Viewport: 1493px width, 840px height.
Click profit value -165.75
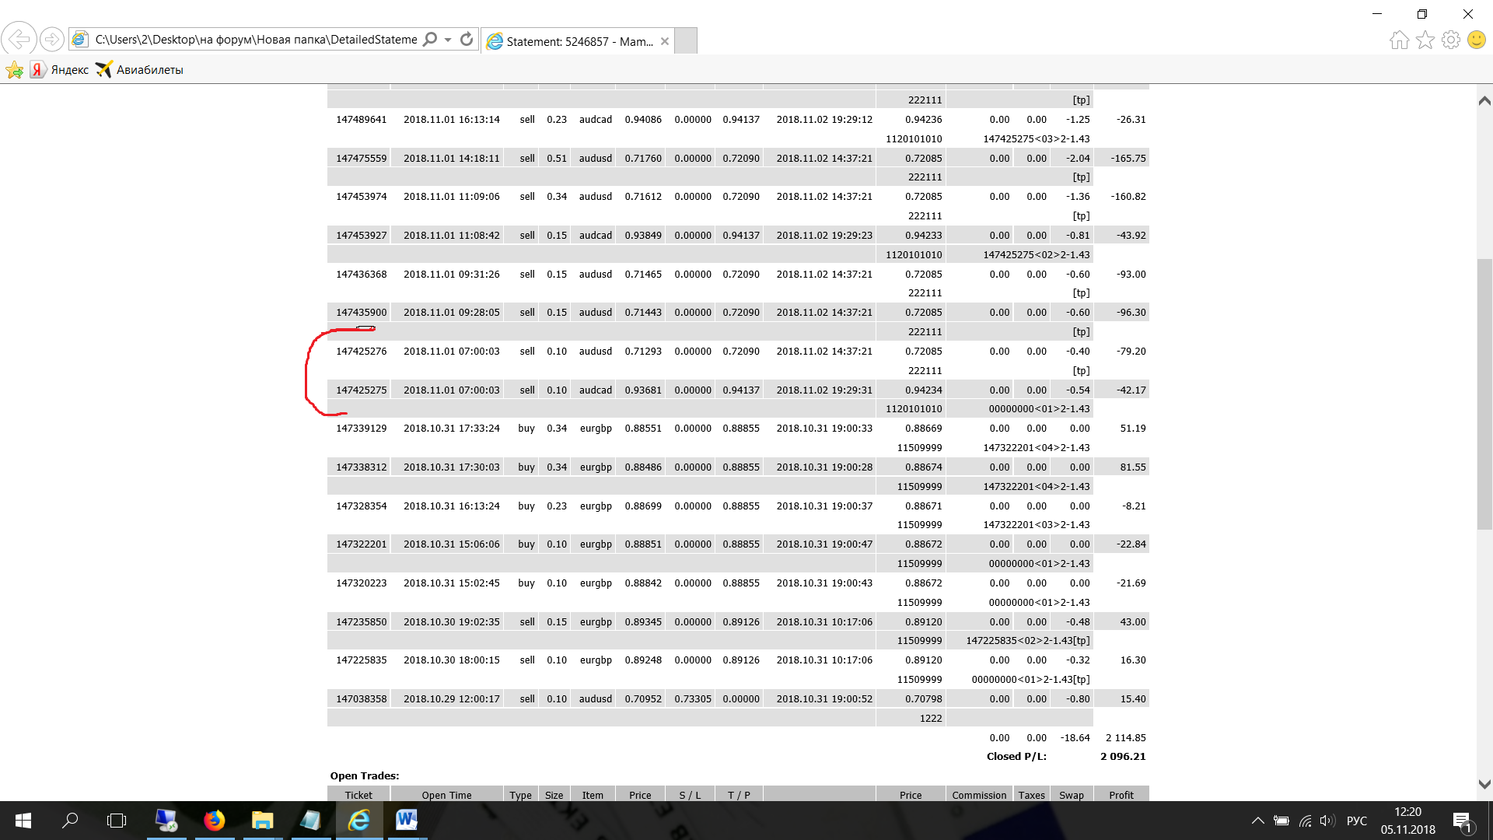pyautogui.click(x=1128, y=159)
